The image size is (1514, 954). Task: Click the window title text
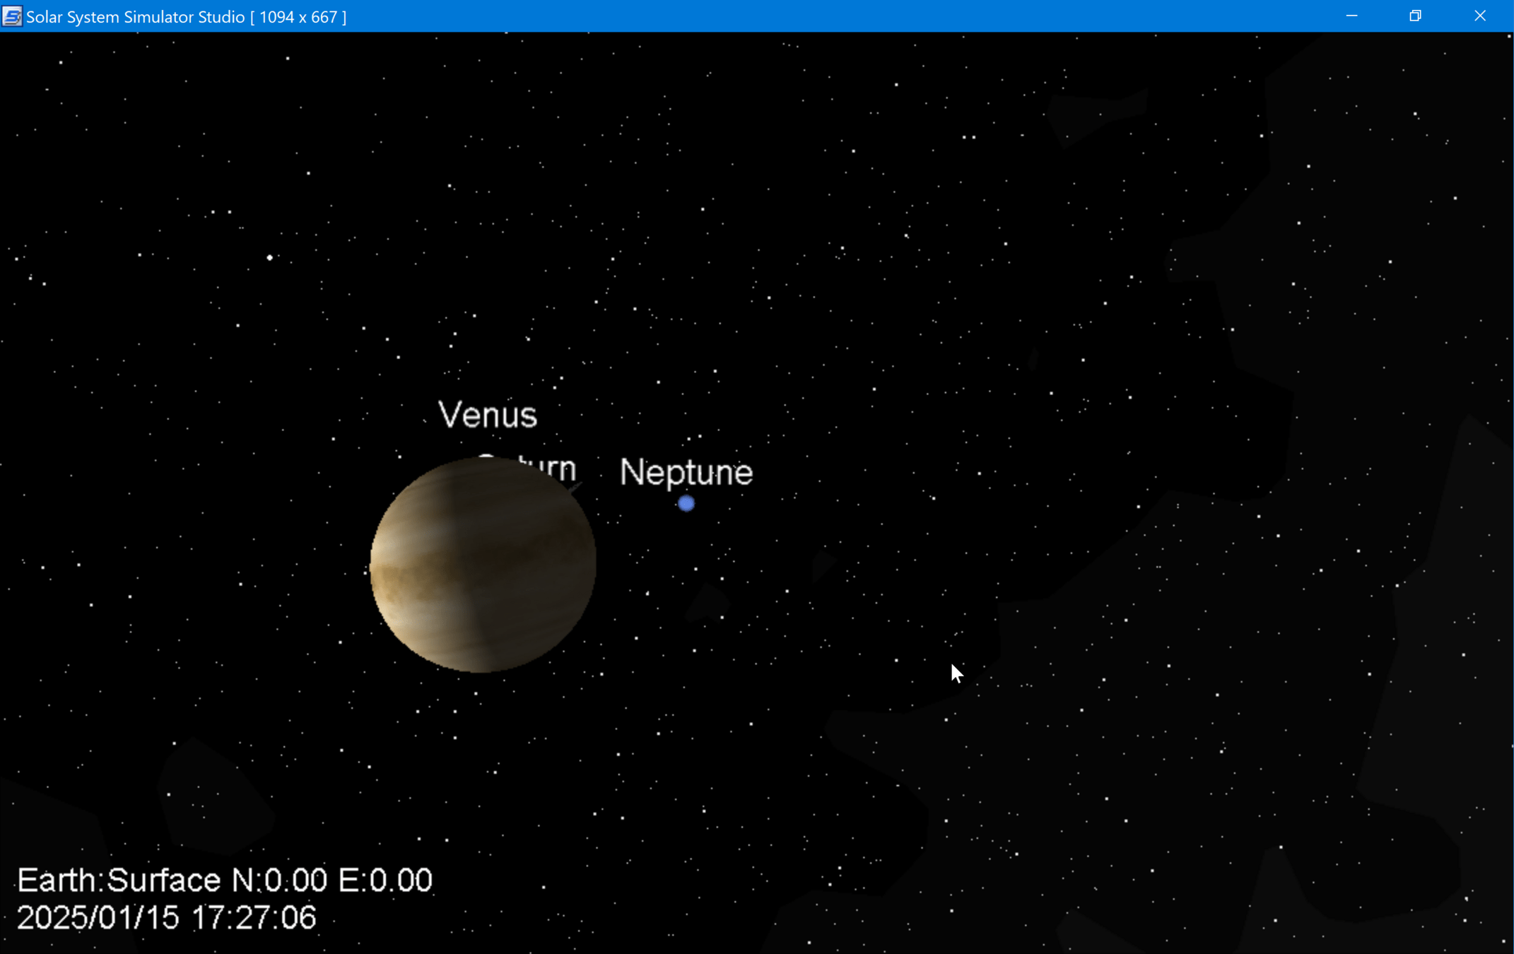click(135, 17)
